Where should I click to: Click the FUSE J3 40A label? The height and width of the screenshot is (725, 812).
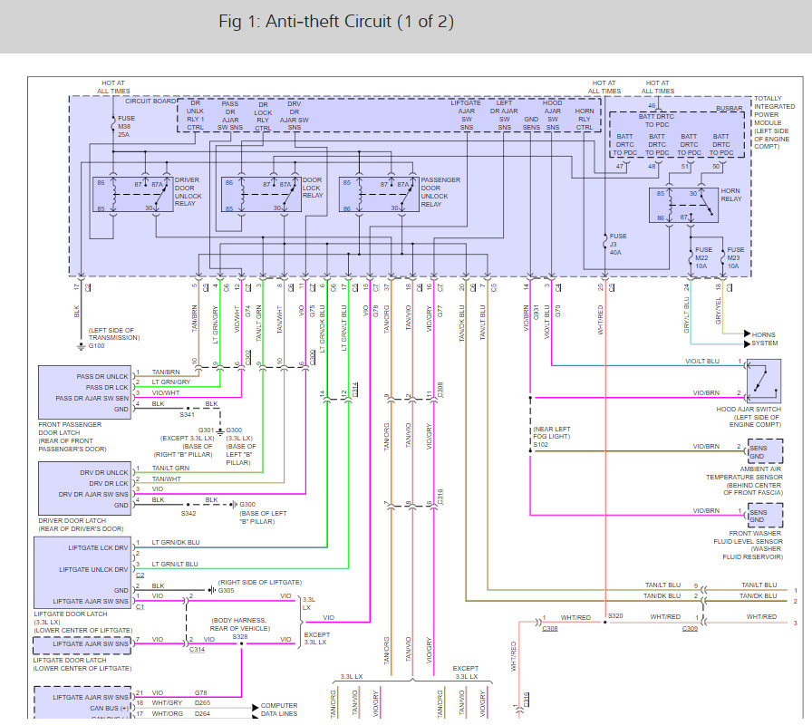click(x=618, y=244)
